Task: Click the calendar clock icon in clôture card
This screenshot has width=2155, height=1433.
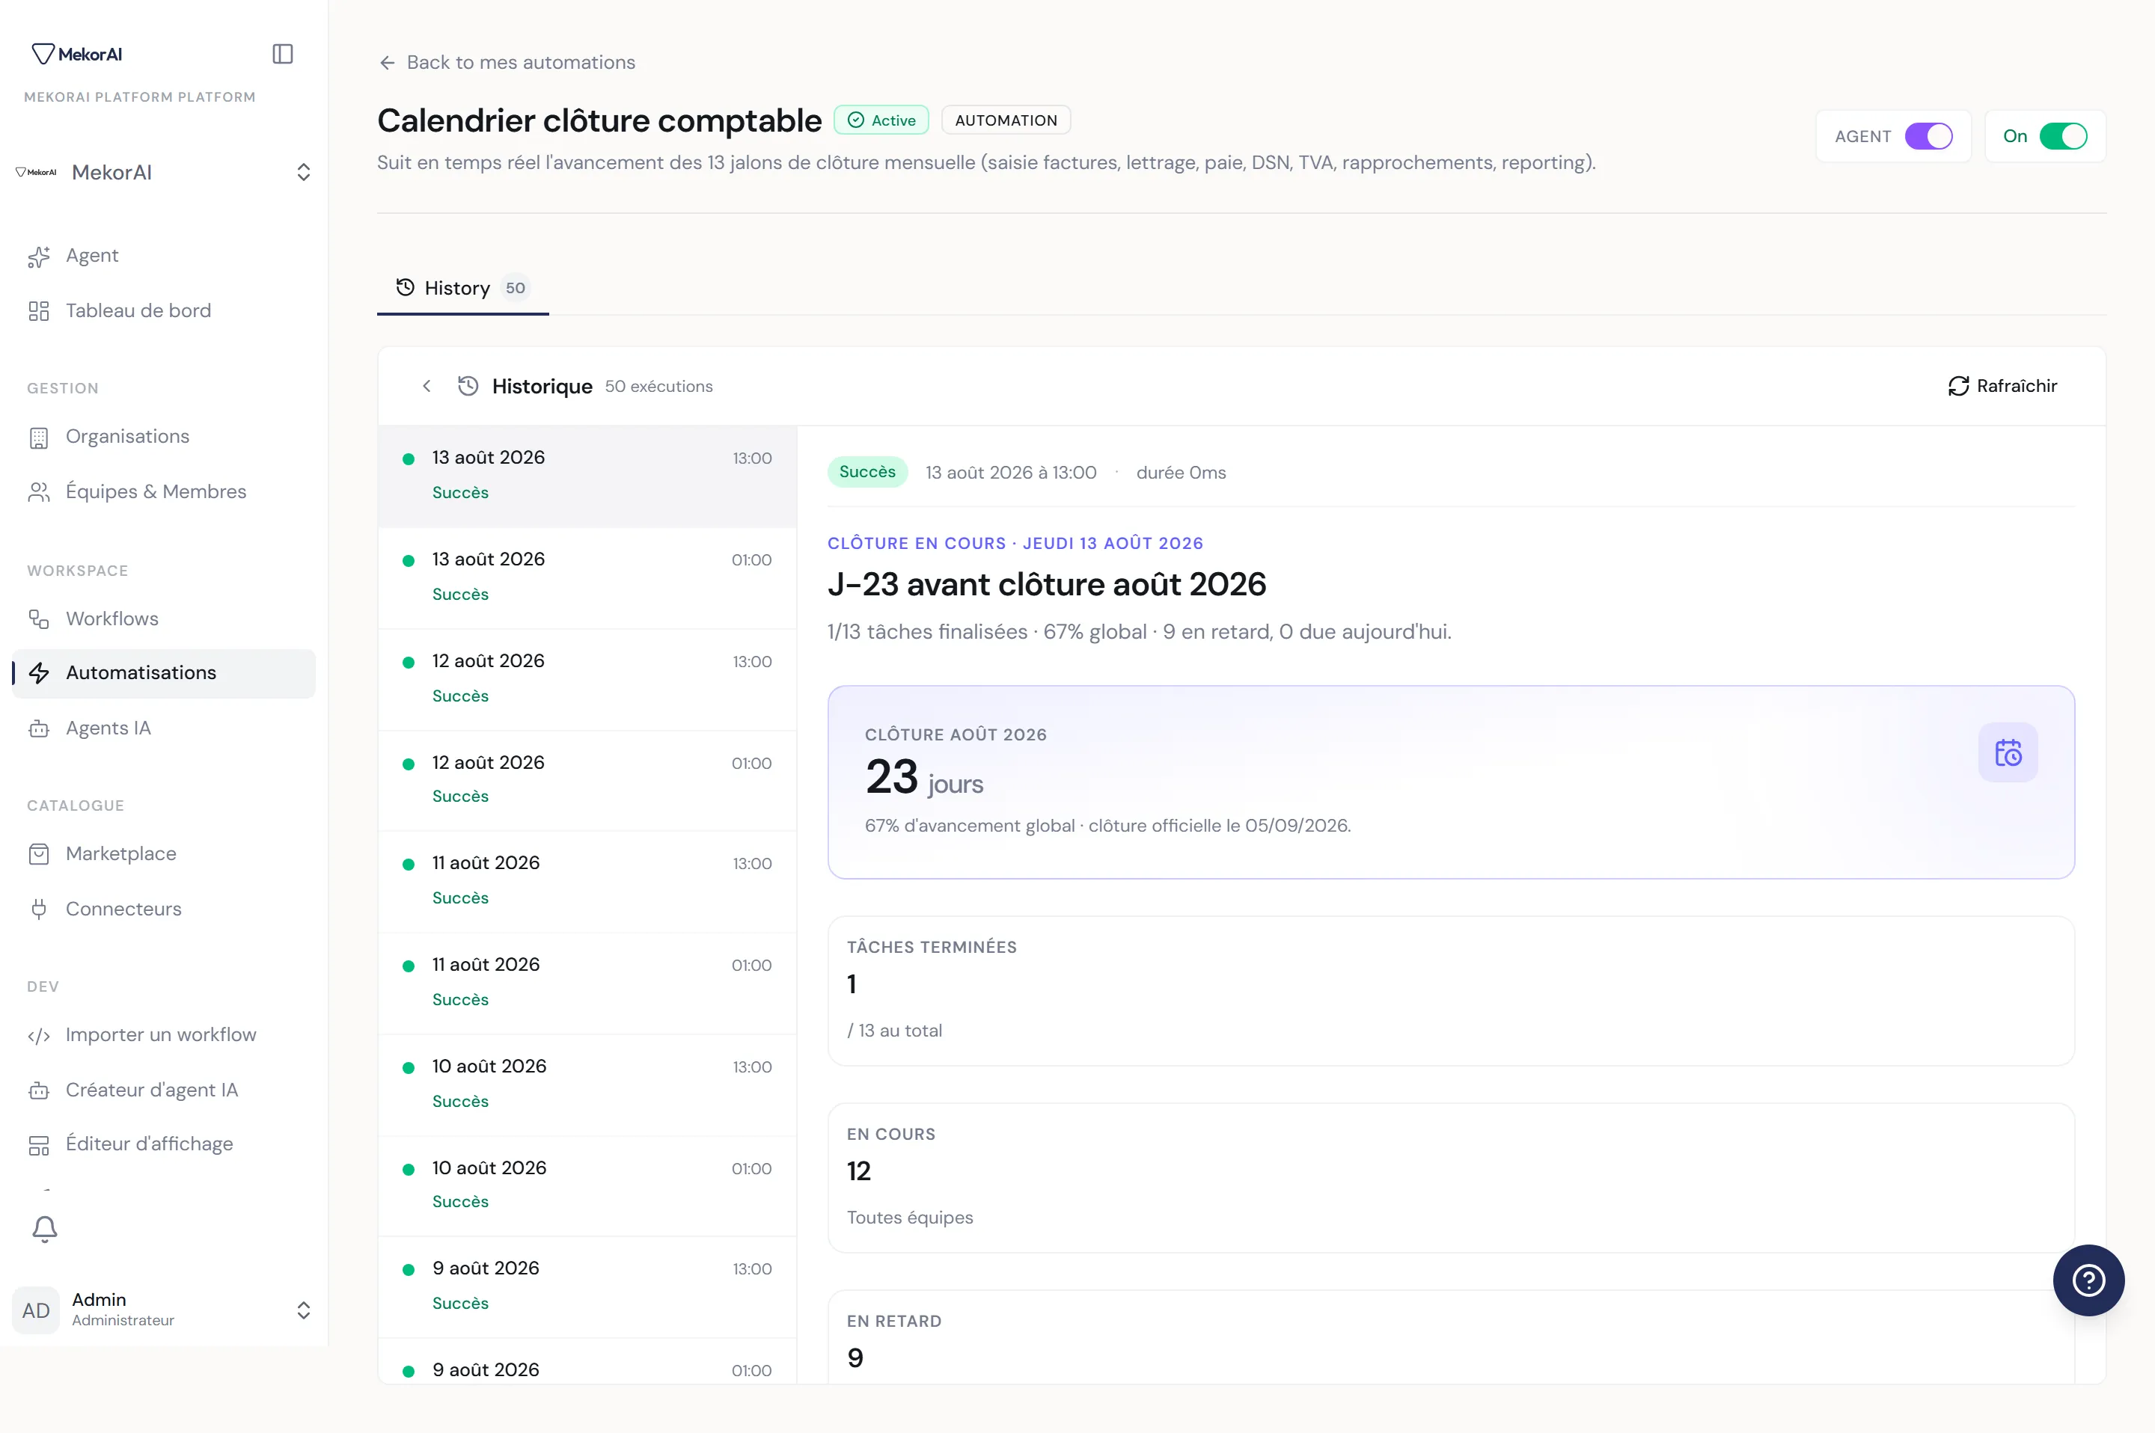Action: pos(2008,753)
